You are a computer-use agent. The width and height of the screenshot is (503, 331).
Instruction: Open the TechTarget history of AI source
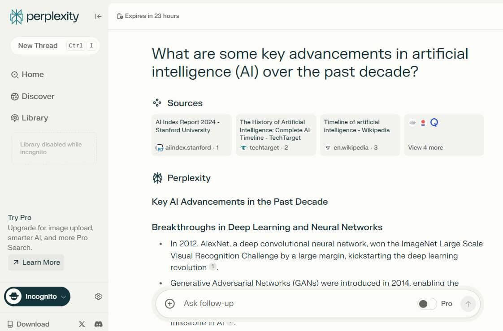(x=276, y=135)
